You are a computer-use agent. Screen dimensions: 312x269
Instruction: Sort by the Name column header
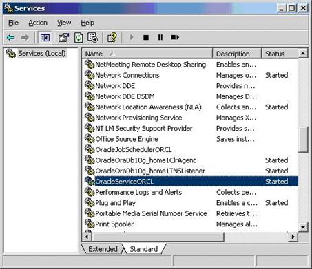pyautogui.click(x=147, y=54)
